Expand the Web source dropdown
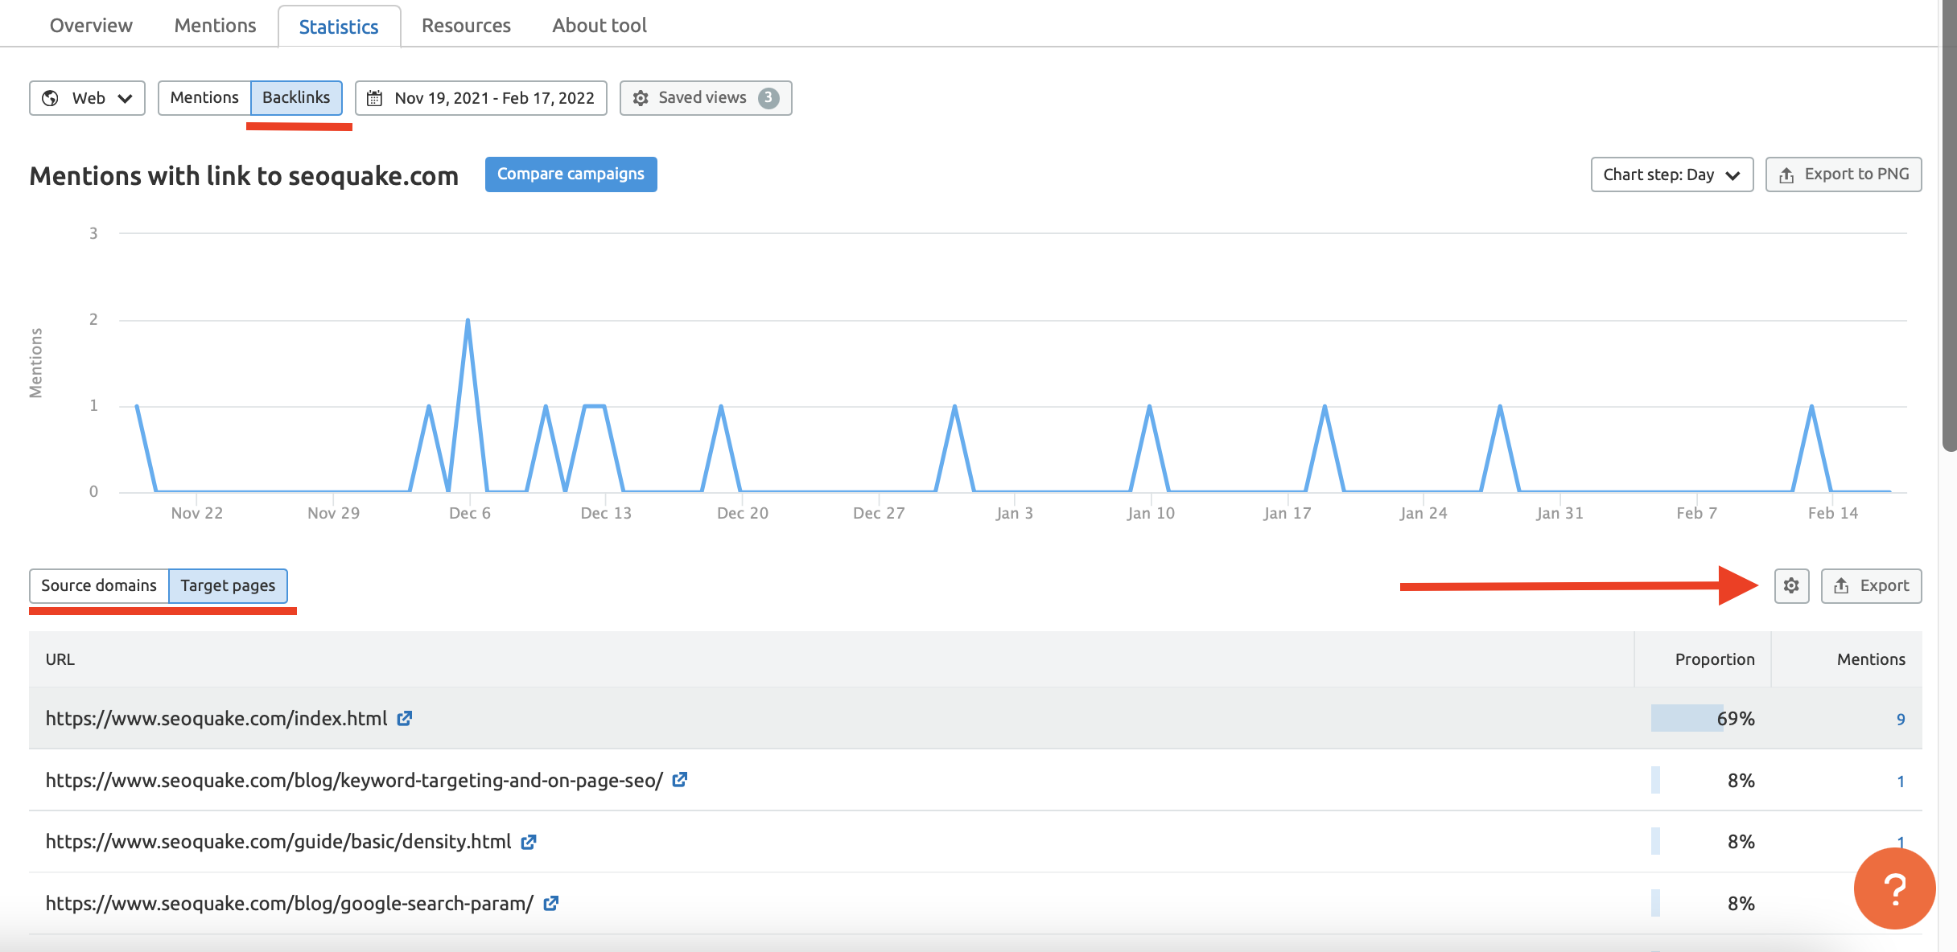 tap(87, 98)
